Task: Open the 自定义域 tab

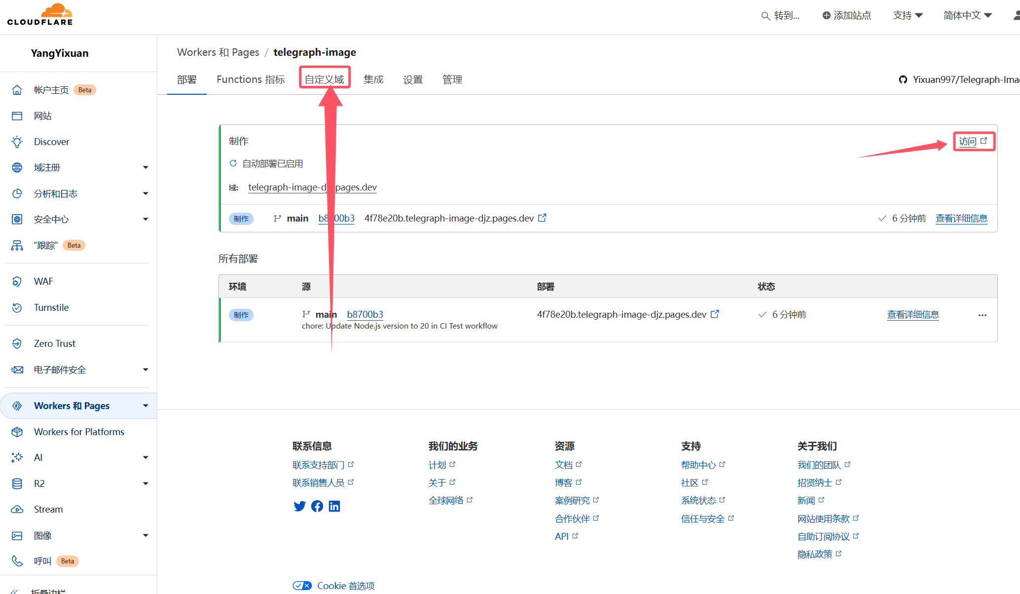Action: (325, 79)
